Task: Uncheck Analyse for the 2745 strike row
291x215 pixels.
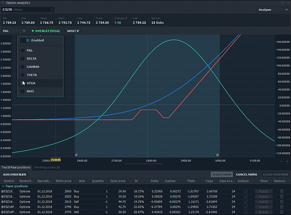Action: point(245,207)
